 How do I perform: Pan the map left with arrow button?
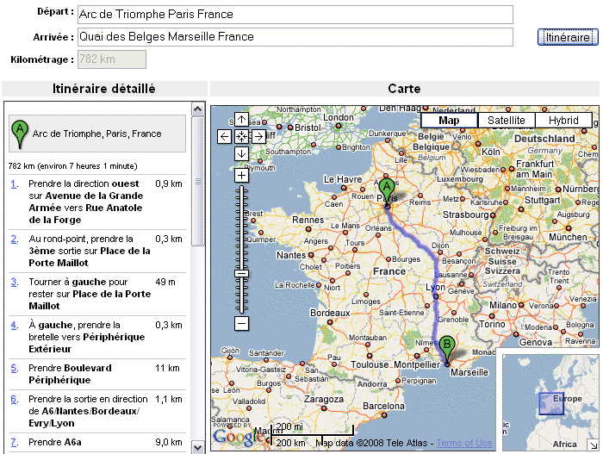pyautogui.click(x=224, y=136)
